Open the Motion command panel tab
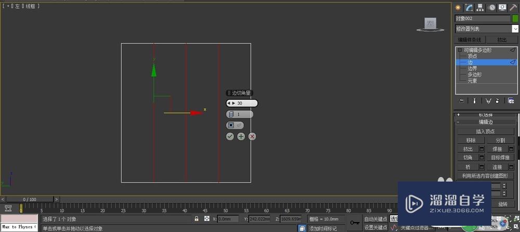520x232 pixels. coord(491,7)
